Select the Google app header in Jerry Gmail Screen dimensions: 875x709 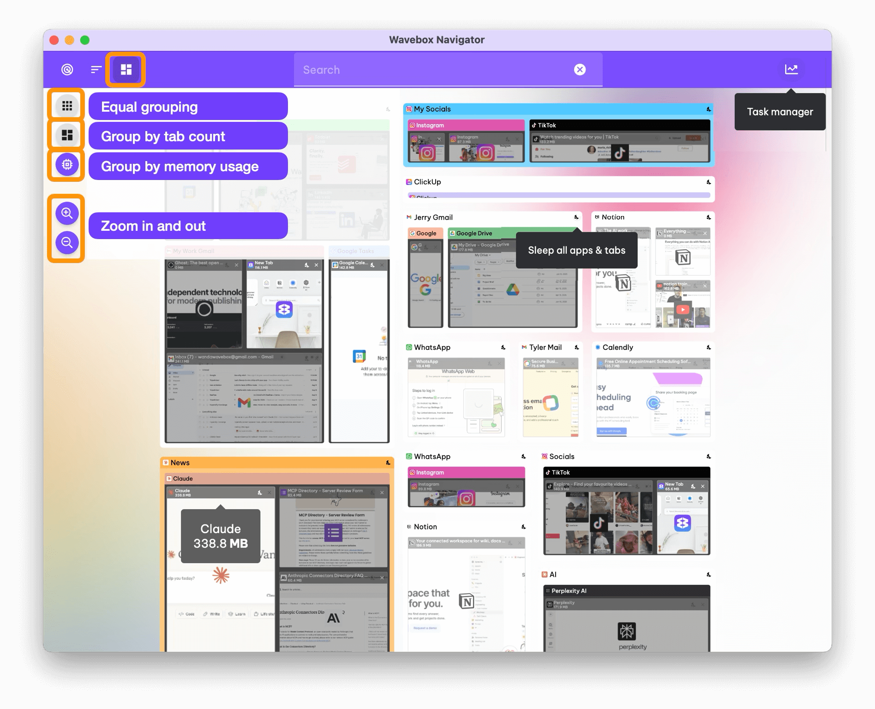(x=426, y=234)
